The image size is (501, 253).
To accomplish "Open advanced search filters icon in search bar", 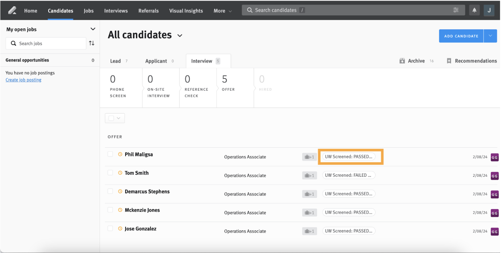I will pyautogui.click(x=456, y=10).
